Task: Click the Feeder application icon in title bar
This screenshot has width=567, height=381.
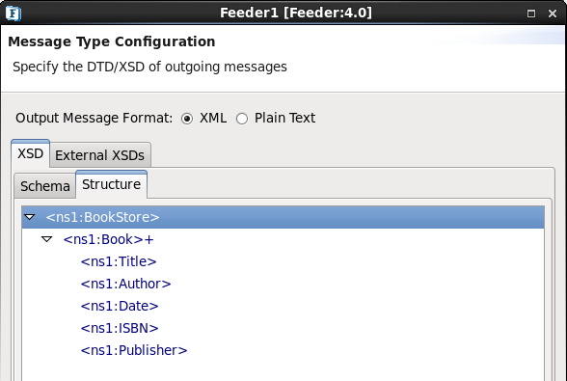Action: [13, 14]
